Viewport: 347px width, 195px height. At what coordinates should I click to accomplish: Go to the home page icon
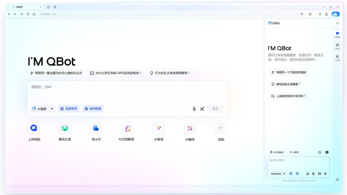click(34, 14)
